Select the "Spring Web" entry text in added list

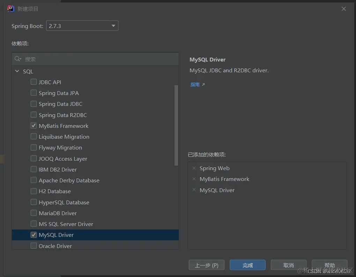[215, 168]
